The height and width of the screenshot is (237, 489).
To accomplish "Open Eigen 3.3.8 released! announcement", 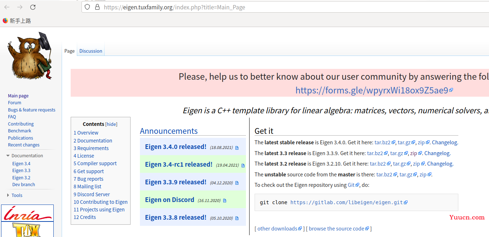I will [x=176, y=218].
